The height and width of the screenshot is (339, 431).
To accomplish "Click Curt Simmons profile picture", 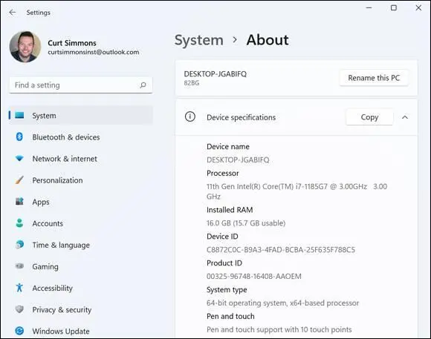I will 25,47.
